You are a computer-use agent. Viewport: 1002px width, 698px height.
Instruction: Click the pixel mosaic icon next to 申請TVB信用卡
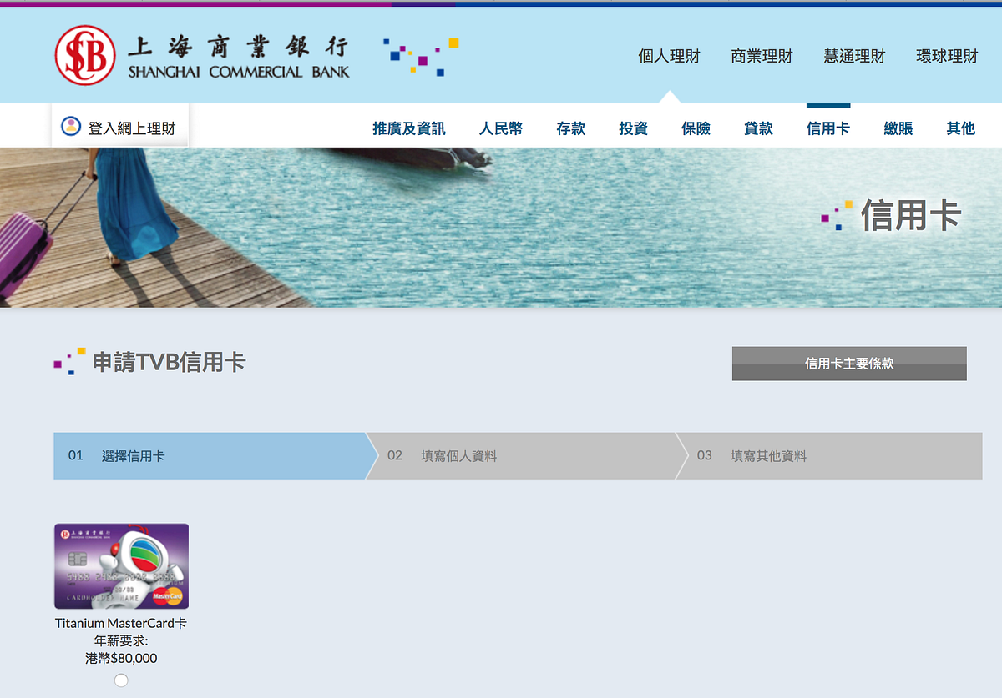coord(65,360)
